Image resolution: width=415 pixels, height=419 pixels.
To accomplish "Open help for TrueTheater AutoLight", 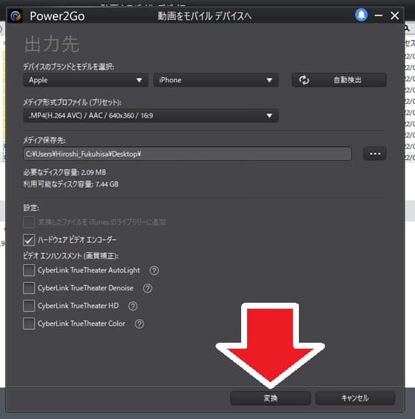I will [x=154, y=270].
